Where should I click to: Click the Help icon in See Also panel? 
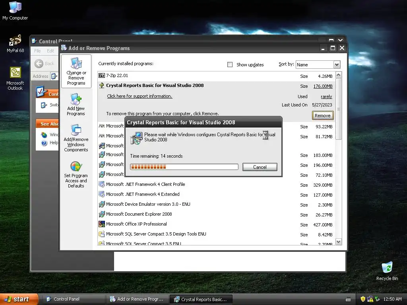tap(45, 143)
